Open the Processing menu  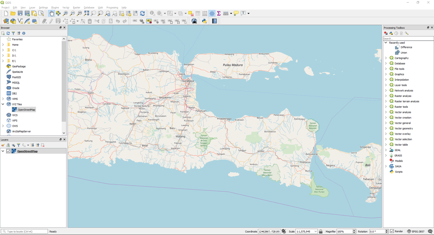click(112, 8)
